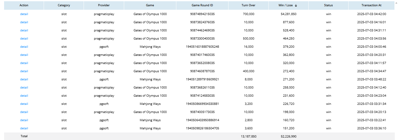Open detail for round 90874894215035

coord(24,14)
